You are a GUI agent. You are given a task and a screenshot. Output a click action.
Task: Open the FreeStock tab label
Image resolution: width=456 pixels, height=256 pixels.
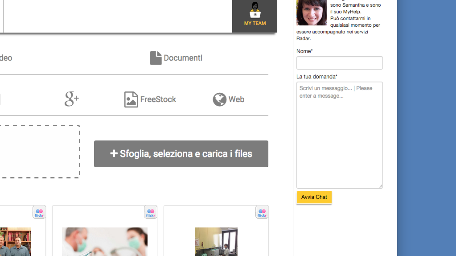[x=158, y=99]
